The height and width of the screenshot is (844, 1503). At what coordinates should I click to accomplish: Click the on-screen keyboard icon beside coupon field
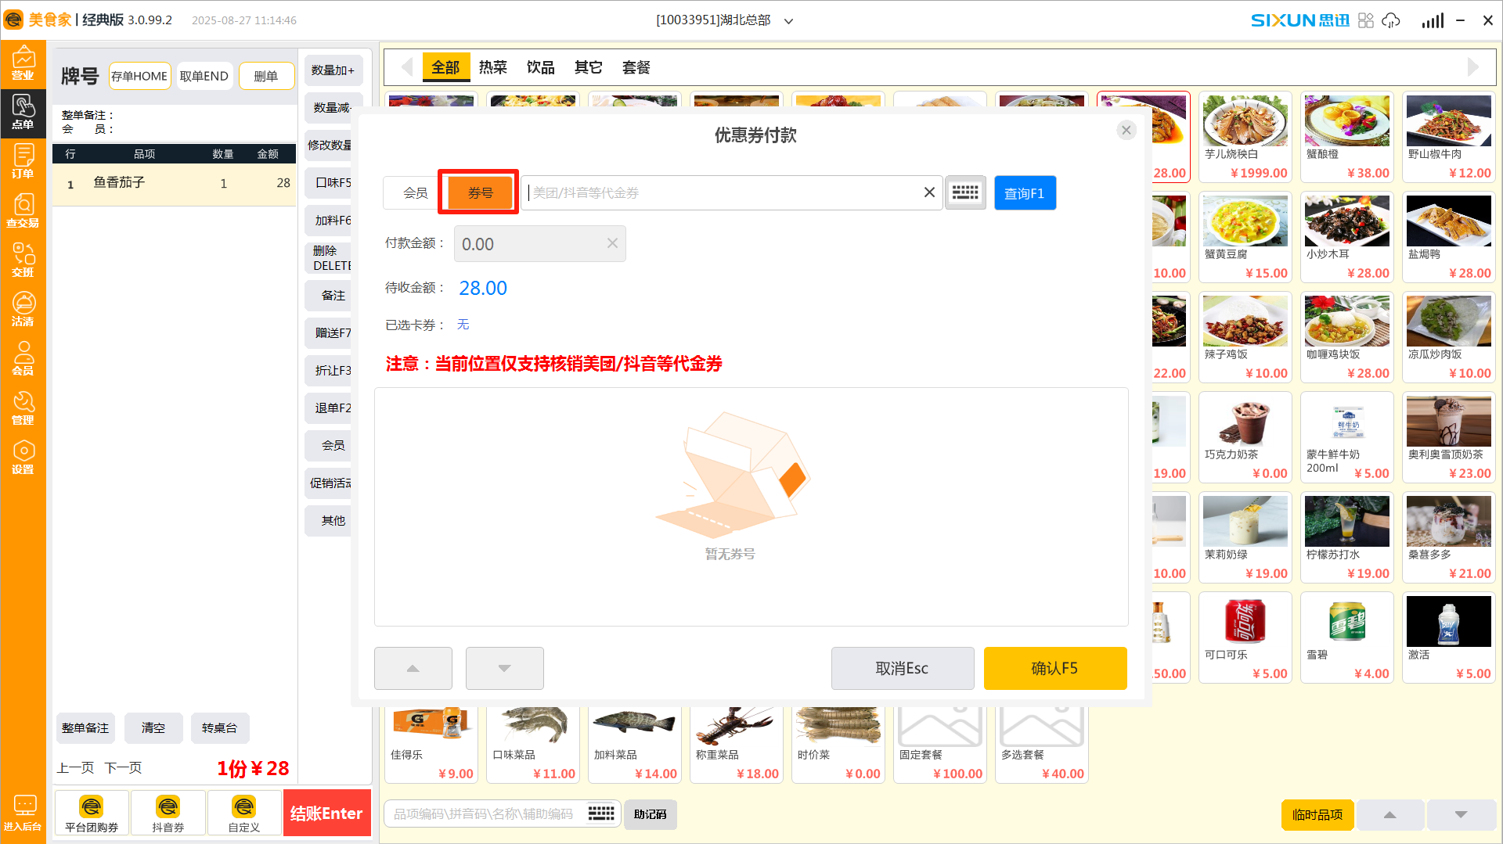pos(964,193)
